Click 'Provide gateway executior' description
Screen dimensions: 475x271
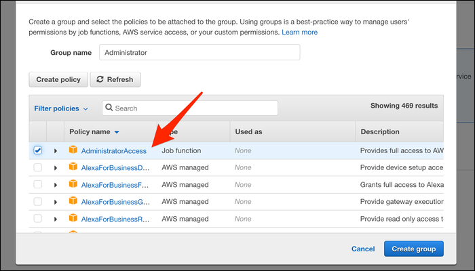pyautogui.click(x=402, y=202)
